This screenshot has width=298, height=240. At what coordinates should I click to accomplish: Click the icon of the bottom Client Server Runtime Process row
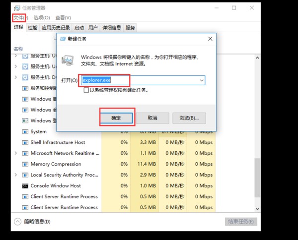(25, 208)
